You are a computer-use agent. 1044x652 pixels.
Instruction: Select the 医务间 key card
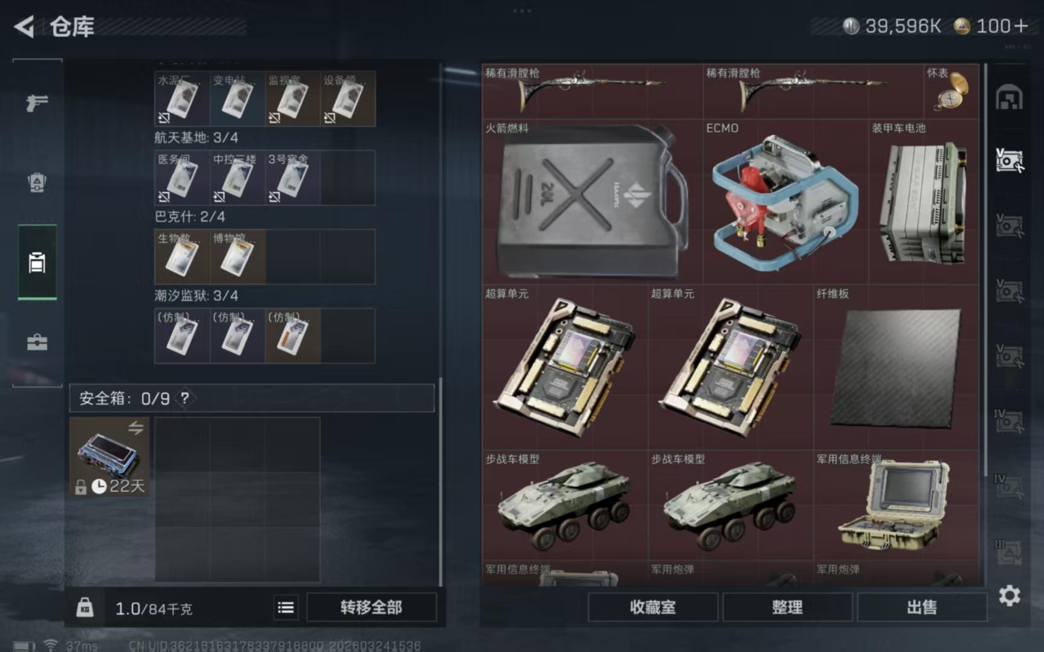[182, 178]
